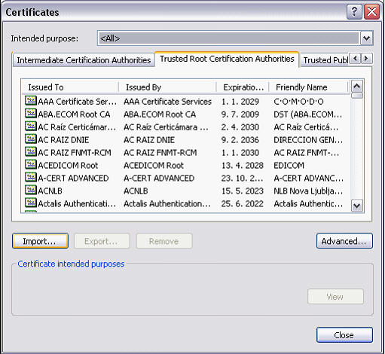Click certificate icon beside ACEDICOM Root
Viewport: 385px width, 354px height.
pos(31,165)
